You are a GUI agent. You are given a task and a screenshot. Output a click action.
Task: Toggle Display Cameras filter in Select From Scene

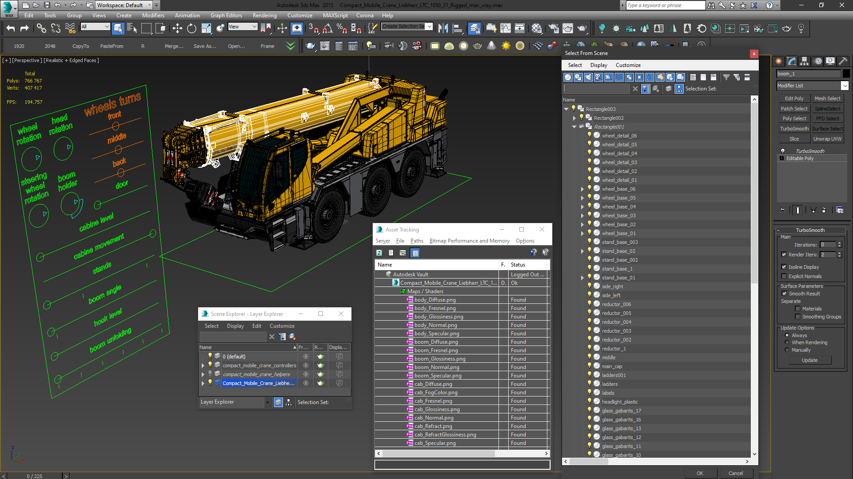[x=598, y=77]
